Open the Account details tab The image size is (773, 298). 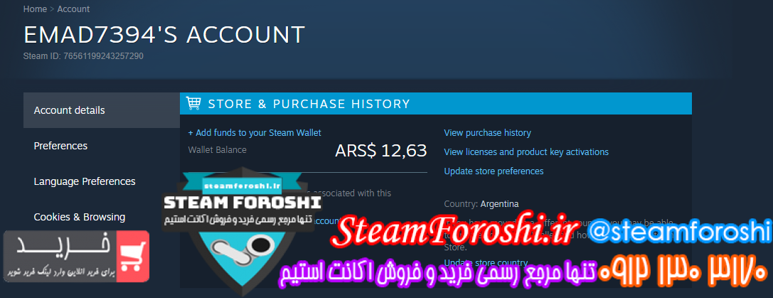coord(102,110)
